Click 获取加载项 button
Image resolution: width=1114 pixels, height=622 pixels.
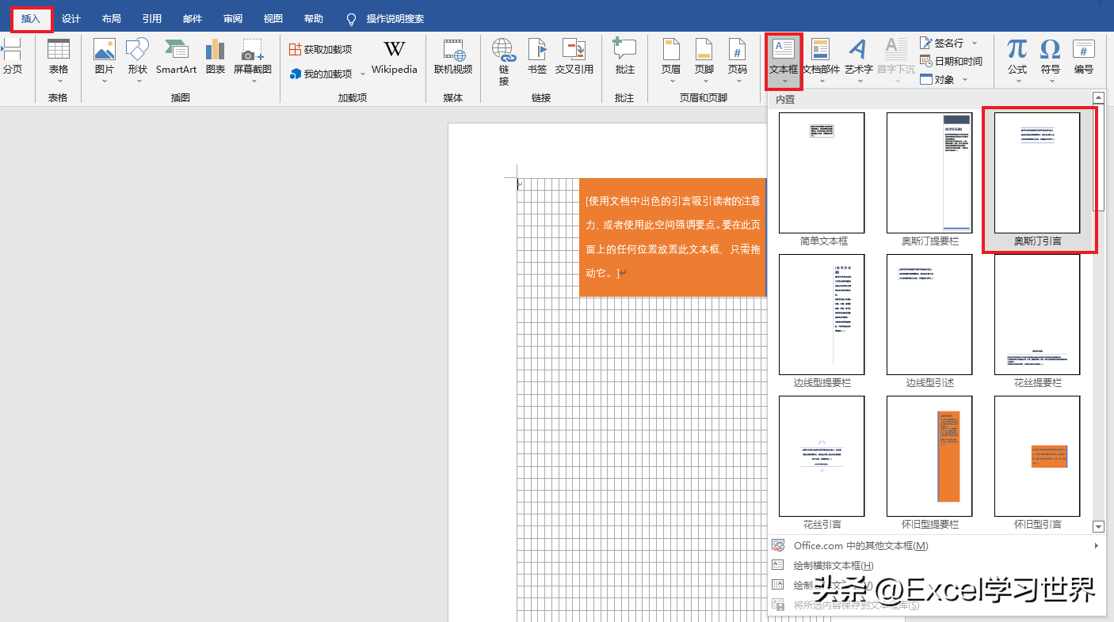tap(320, 50)
